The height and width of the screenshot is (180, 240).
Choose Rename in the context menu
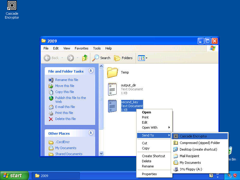pyautogui.click(x=154, y=166)
